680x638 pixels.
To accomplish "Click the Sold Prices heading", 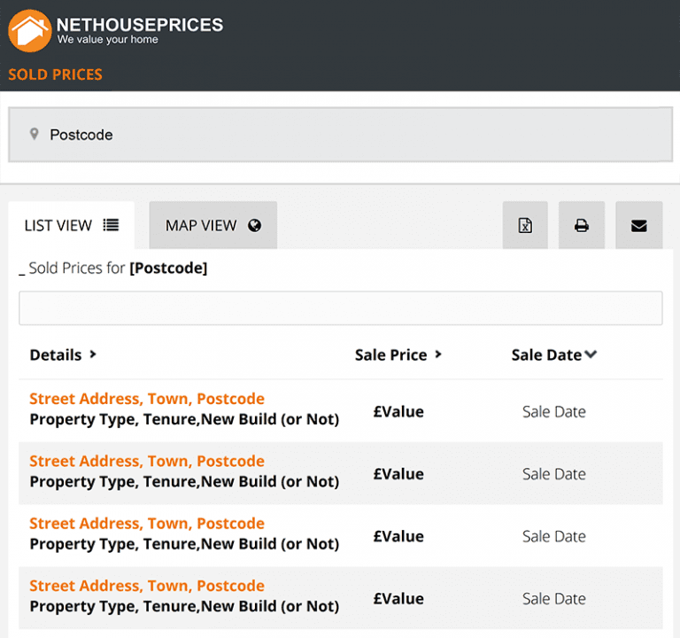I will [x=55, y=74].
